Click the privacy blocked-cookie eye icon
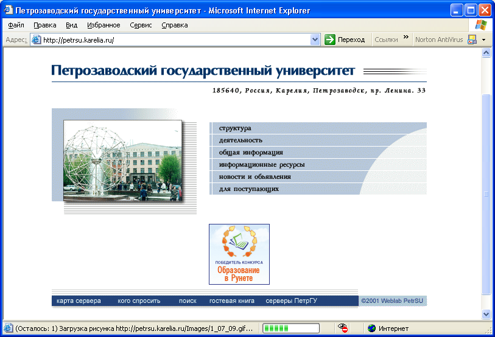The width and height of the screenshot is (495, 337). pos(343,328)
